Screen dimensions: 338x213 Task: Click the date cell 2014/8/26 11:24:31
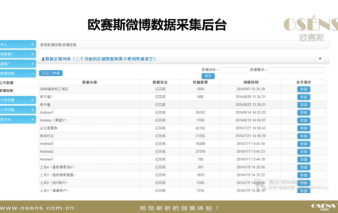pyautogui.click(x=251, y=97)
